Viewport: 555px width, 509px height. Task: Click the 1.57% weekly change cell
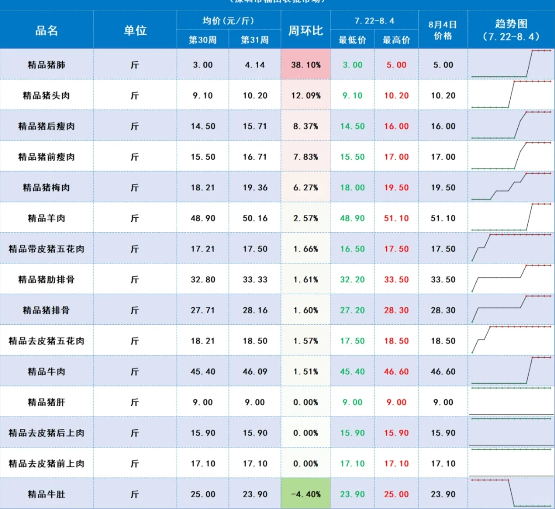coord(306,341)
